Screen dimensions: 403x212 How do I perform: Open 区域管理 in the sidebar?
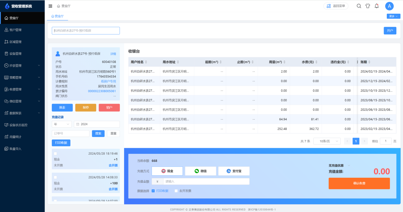(x=22, y=42)
